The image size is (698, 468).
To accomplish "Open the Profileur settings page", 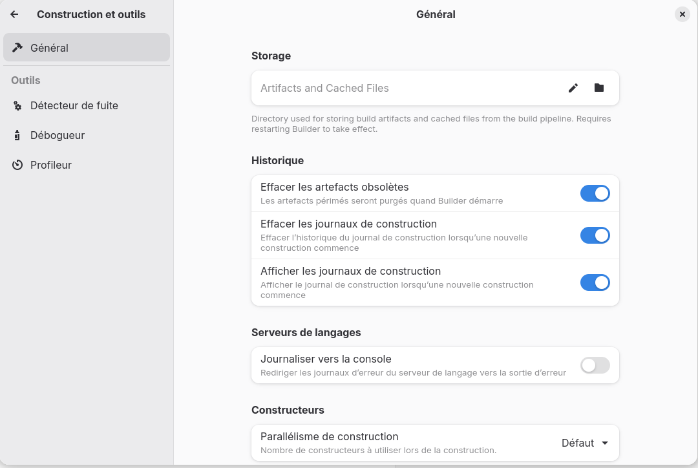I will (x=87, y=165).
